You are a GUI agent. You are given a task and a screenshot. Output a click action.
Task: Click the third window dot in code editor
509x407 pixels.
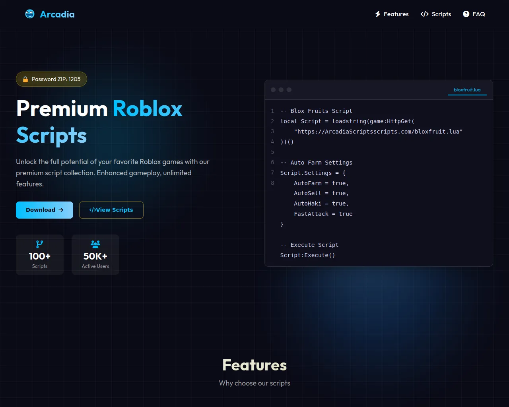[x=289, y=90]
